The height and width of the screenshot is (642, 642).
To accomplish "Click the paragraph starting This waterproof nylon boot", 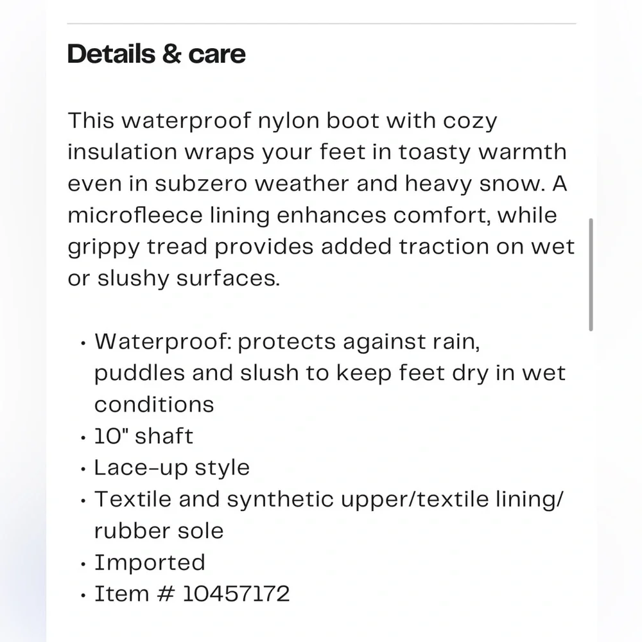I will tap(322, 200).
